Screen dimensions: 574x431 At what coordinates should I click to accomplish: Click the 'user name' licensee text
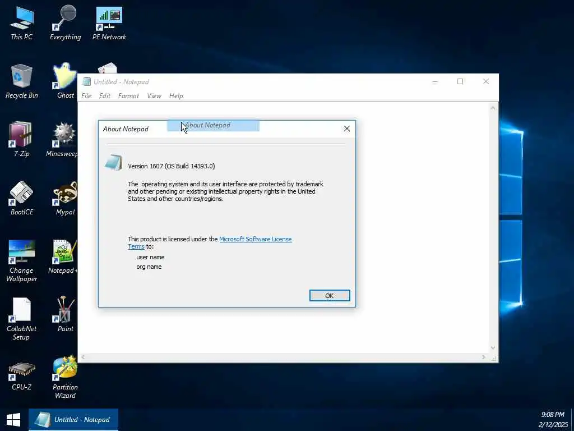click(x=150, y=257)
